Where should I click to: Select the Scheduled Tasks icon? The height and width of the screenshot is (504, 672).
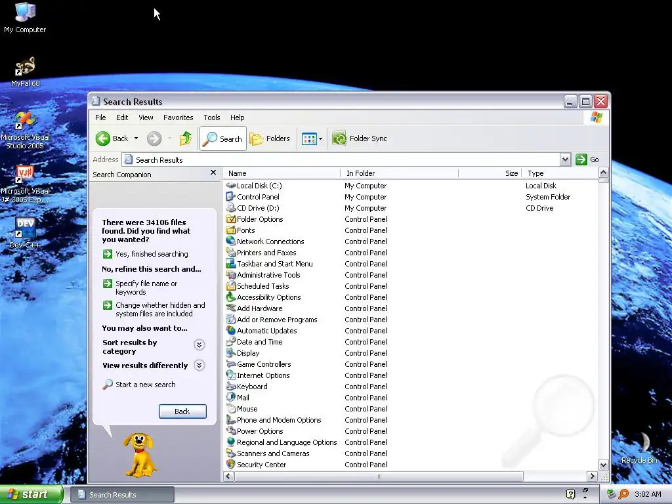(x=231, y=286)
